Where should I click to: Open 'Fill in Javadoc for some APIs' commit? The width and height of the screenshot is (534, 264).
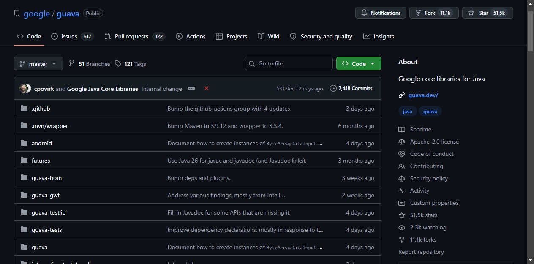point(229,212)
